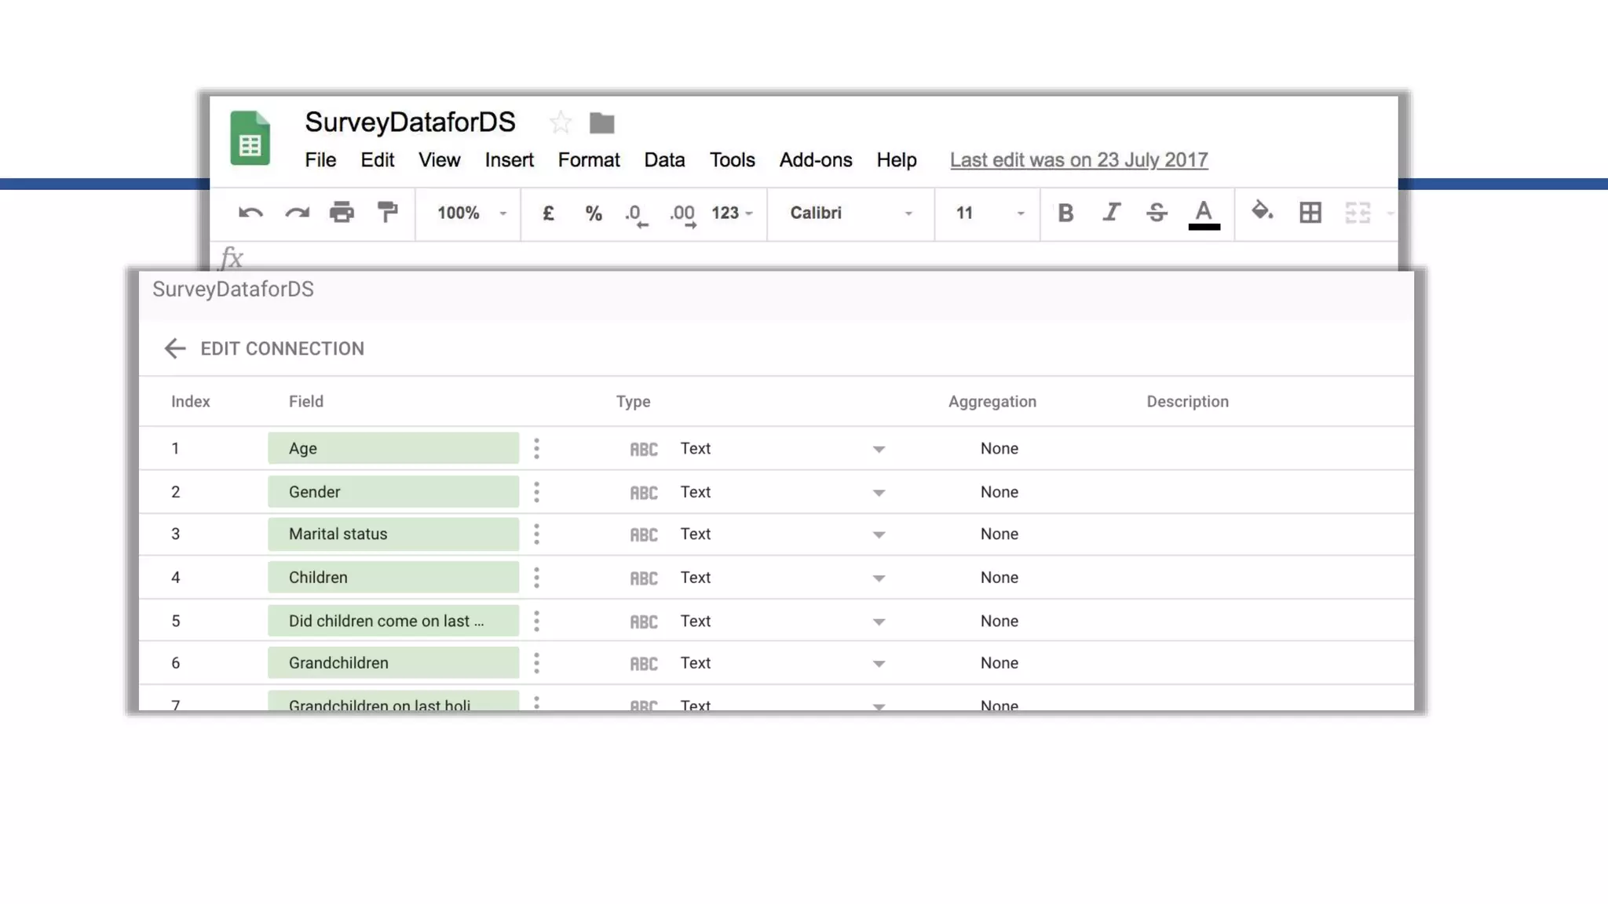Click the undo arrow icon

point(250,213)
